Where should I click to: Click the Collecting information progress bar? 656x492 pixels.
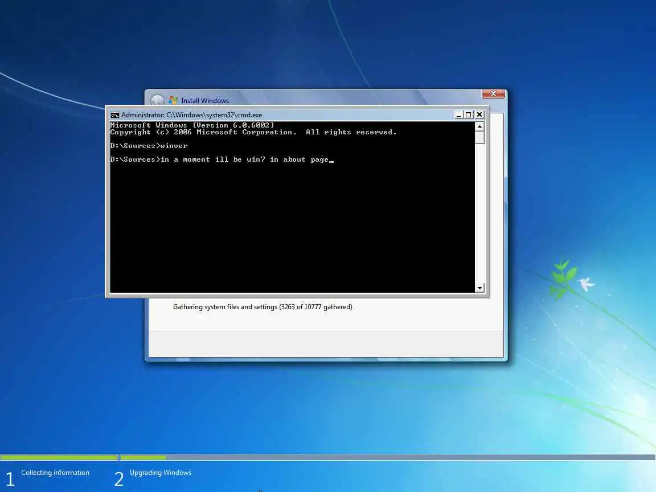[x=59, y=457]
